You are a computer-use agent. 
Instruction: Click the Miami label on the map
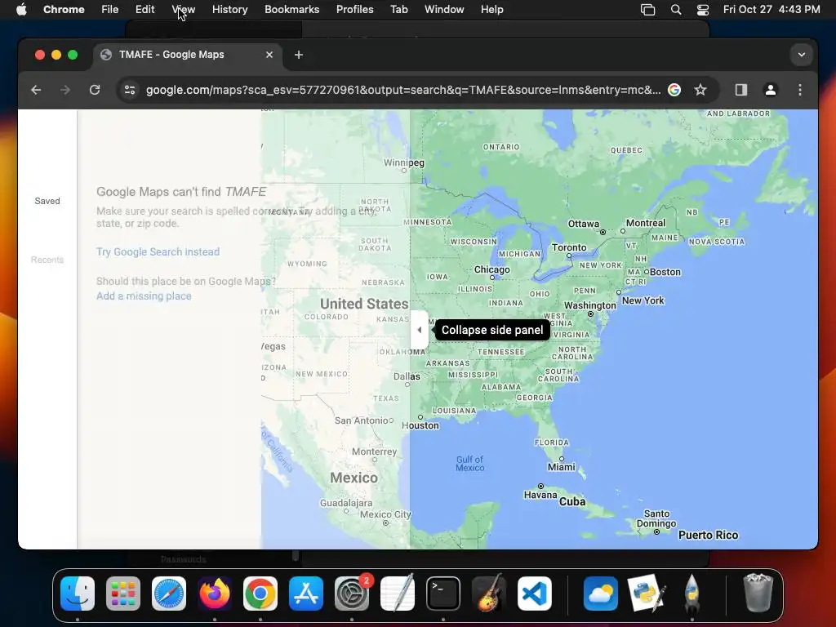[562, 467]
